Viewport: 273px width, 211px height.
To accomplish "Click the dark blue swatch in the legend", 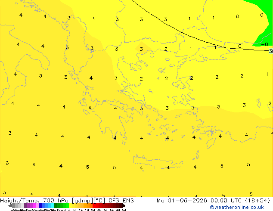I will [x=40, y=205].
